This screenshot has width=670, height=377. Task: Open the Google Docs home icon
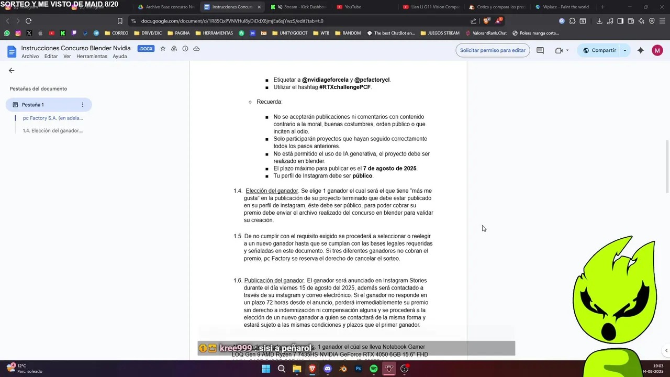12,51
